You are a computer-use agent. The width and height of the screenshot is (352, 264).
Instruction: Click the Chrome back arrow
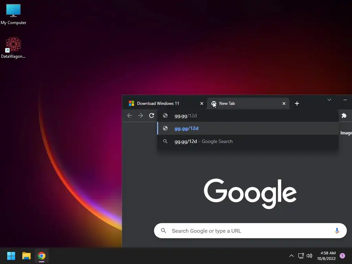coord(130,115)
